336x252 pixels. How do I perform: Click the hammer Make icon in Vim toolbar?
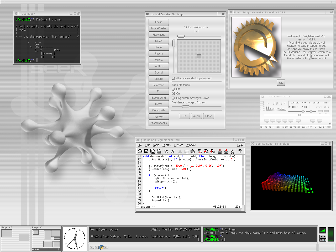pyautogui.click(x=240, y=151)
